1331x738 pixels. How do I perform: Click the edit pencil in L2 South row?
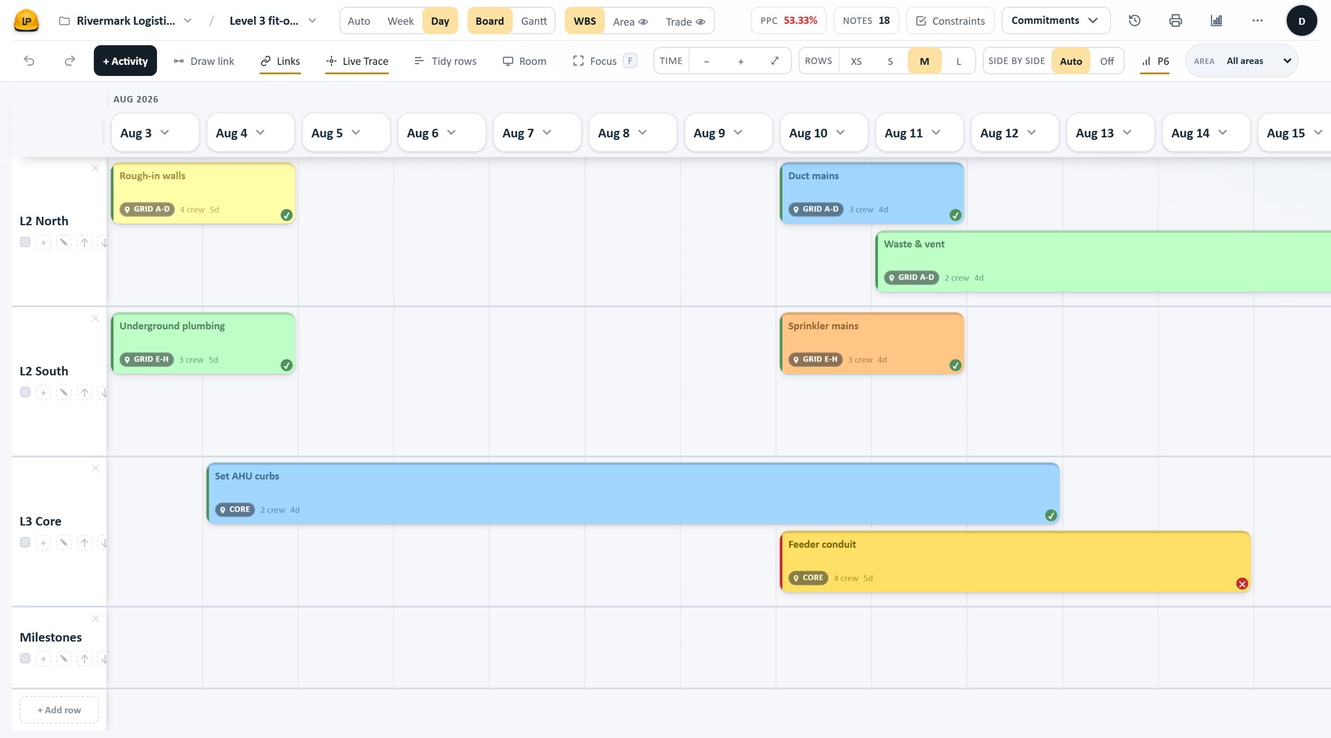pos(64,393)
